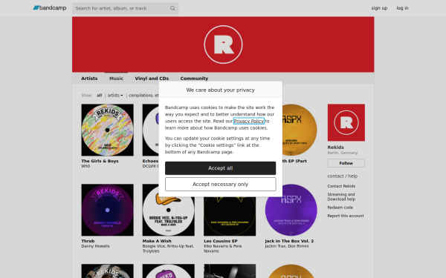Click Jackin Trax, Don Rimini artist text
This screenshot has height=278, width=446.
[x=287, y=246]
